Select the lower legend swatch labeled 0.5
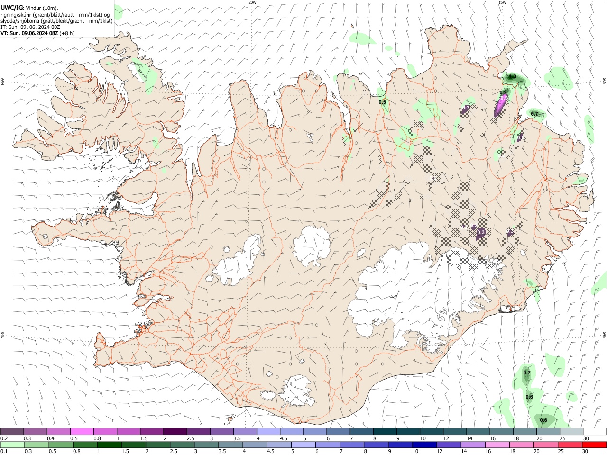The image size is (607, 455). coord(61,445)
